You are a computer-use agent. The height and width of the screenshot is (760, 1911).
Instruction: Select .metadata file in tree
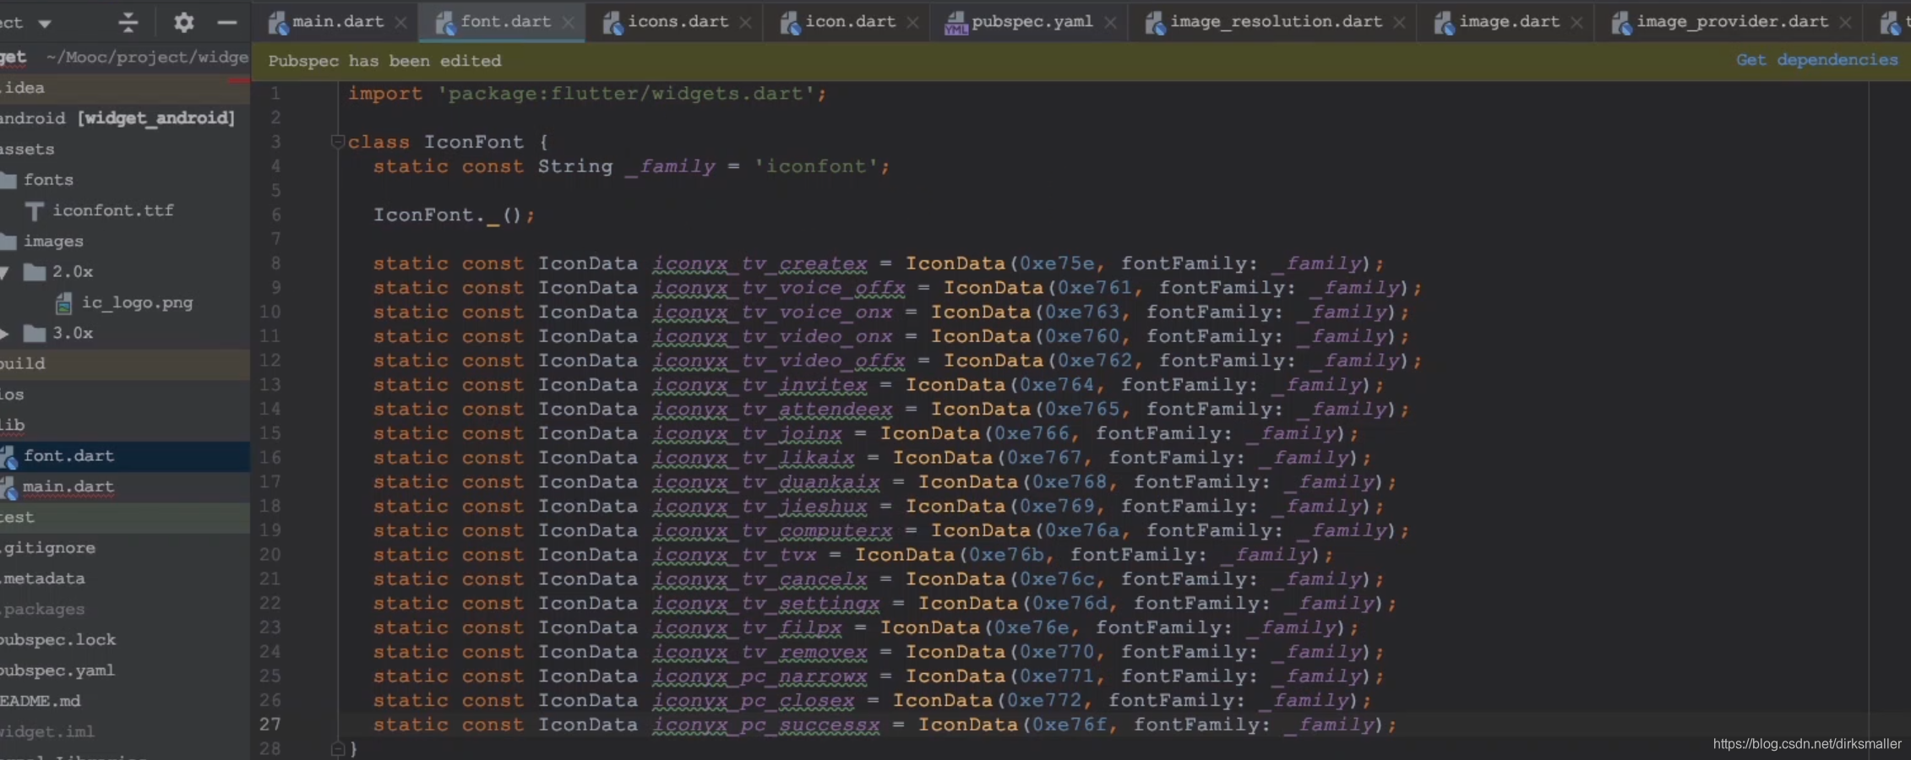point(43,578)
